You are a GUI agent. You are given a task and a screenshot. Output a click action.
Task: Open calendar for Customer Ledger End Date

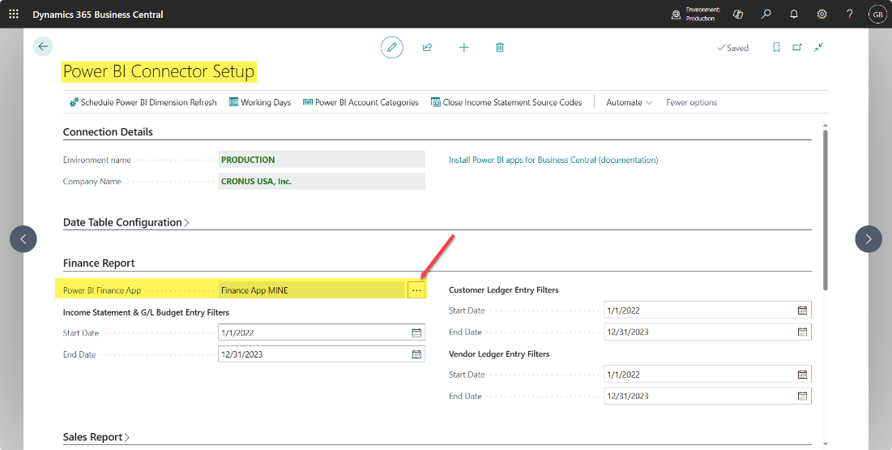pyautogui.click(x=802, y=332)
